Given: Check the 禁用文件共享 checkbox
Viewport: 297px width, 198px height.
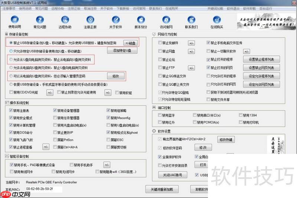Looking at the screenshot, I should click(208, 99).
